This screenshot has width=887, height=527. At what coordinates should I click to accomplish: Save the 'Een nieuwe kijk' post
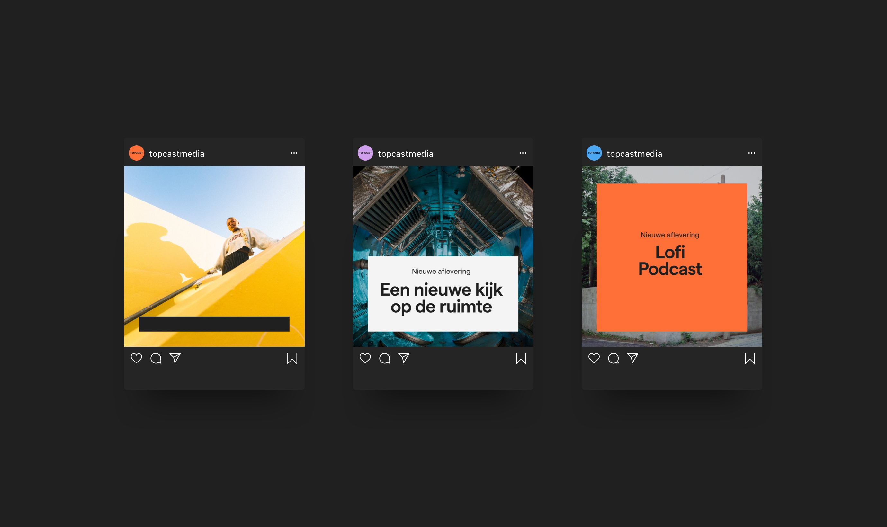[x=521, y=358]
